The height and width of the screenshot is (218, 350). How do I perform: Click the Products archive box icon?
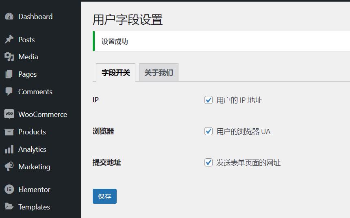pos(9,132)
